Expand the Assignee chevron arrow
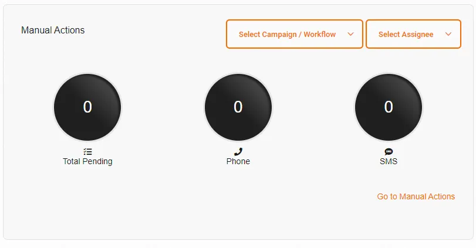The image size is (476, 248). point(448,34)
